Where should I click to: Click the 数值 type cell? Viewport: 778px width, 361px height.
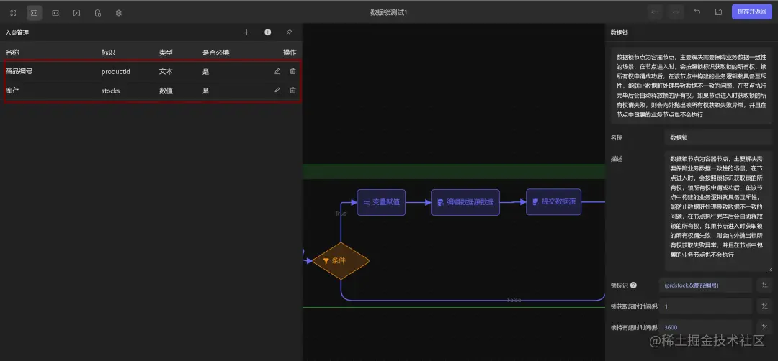(x=166, y=91)
